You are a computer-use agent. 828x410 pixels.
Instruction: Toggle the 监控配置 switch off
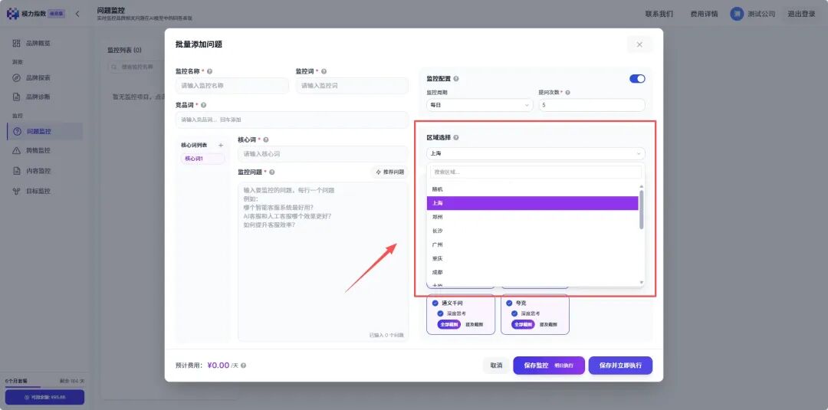coord(637,79)
